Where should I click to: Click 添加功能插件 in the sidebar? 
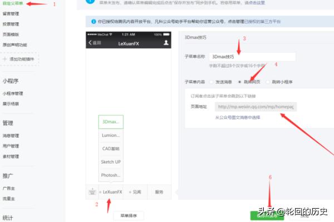21,58
